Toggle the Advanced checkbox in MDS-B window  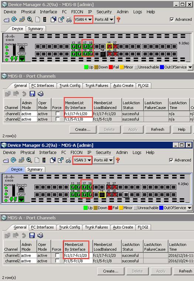[x=172, y=19]
